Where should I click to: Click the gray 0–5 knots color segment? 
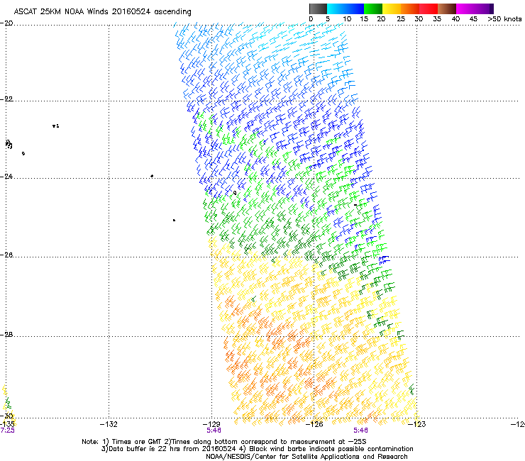pos(318,9)
